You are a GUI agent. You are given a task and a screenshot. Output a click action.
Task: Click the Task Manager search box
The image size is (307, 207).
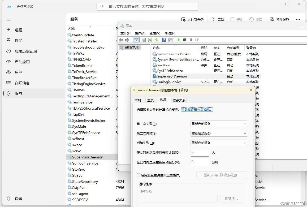[148, 6]
